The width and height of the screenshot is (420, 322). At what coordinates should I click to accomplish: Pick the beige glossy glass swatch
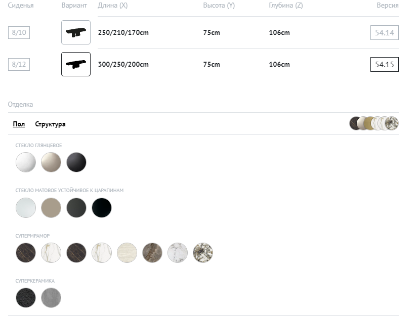coord(51,162)
